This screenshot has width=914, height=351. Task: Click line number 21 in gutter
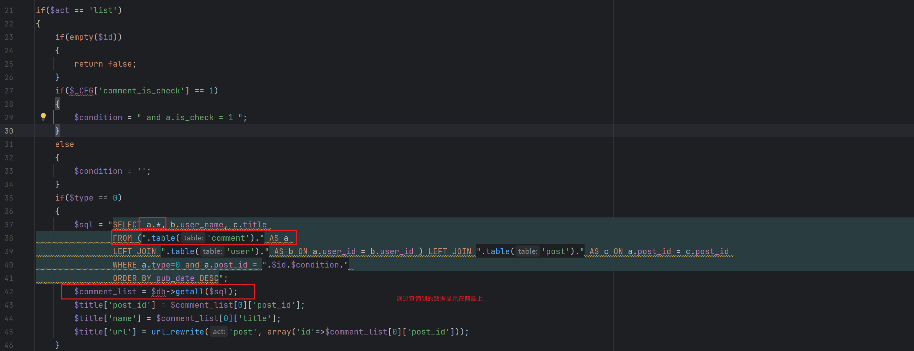[9, 11]
